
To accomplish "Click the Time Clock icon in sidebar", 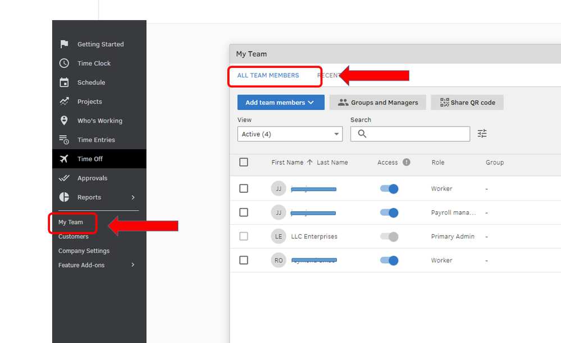I will 64,63.
